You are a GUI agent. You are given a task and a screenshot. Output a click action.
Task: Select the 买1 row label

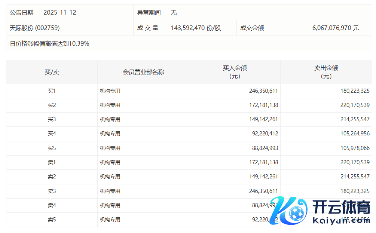tap(52, 91)
